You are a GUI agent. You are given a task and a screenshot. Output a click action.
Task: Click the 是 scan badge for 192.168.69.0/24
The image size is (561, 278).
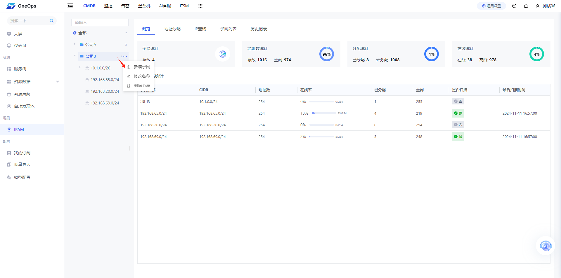coord(458,137)
